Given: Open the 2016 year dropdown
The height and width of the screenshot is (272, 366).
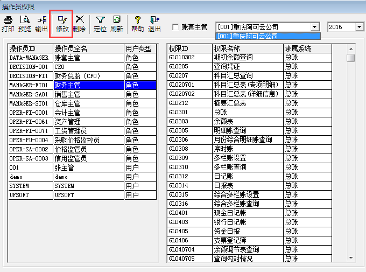Looking at the screenshot, I should coord(360,27).
